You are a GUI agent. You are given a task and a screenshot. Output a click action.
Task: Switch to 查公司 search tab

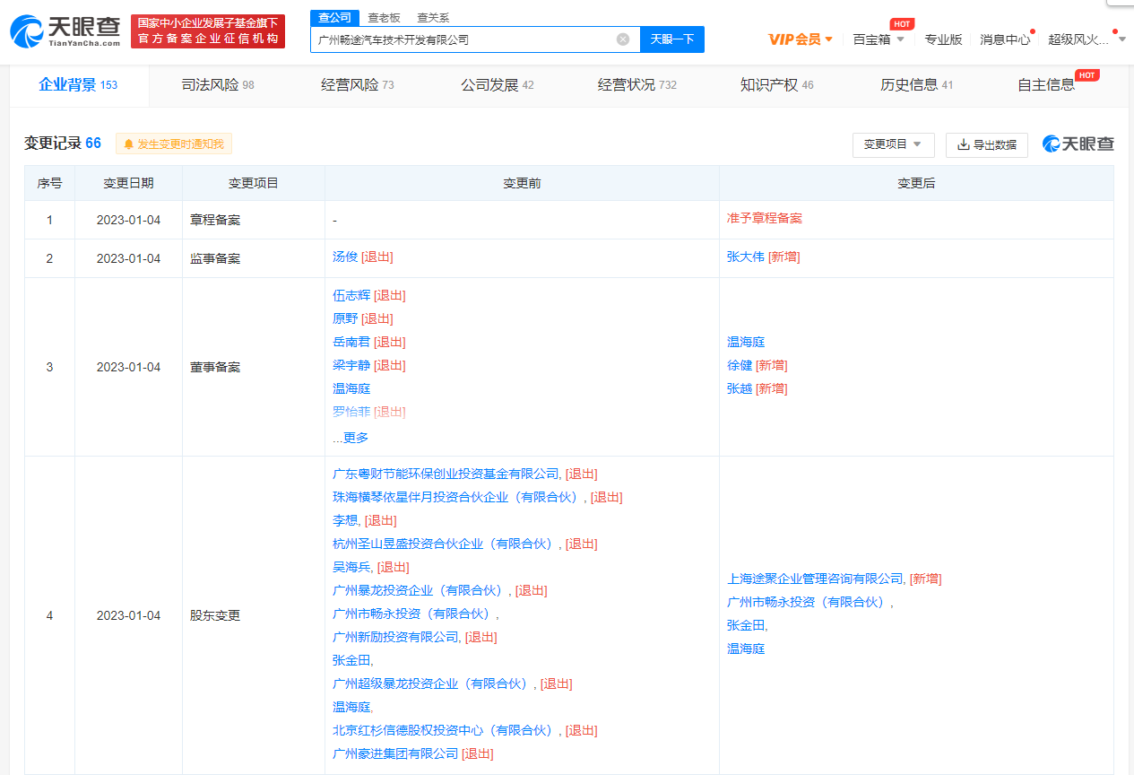click(x=335, y=18)
